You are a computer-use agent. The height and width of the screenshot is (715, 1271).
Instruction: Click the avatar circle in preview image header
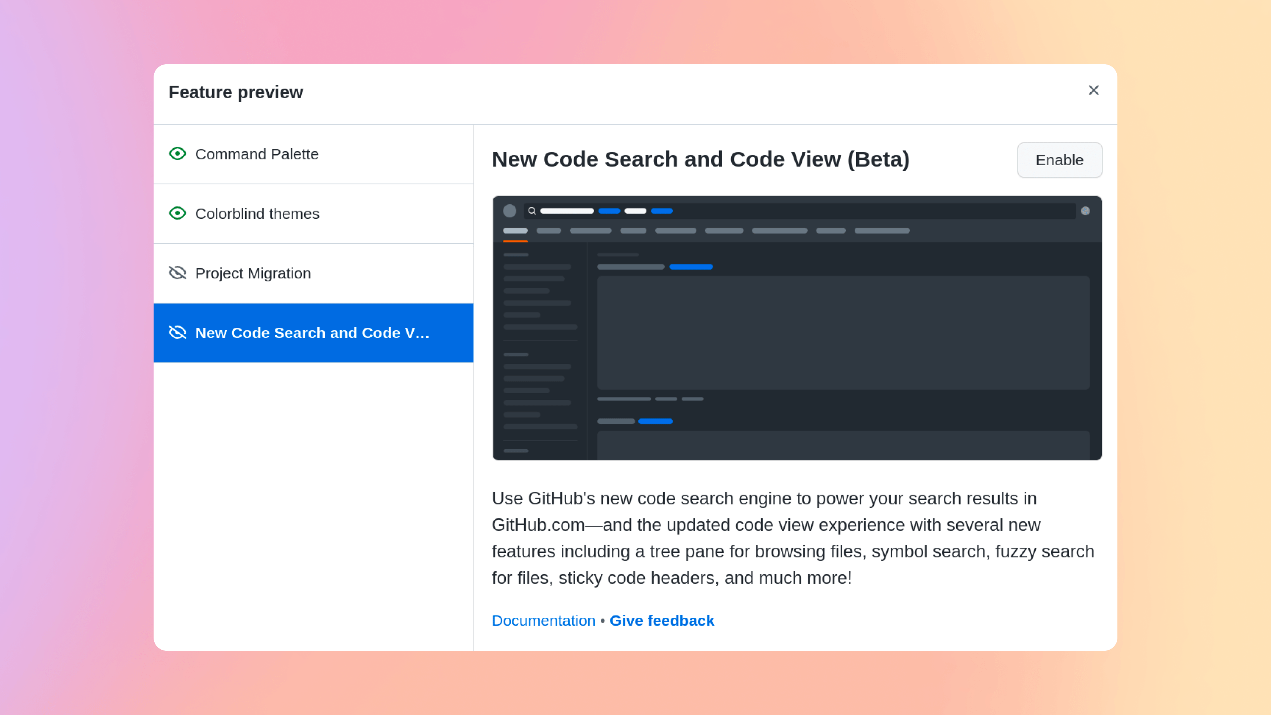tap(509, 211)
